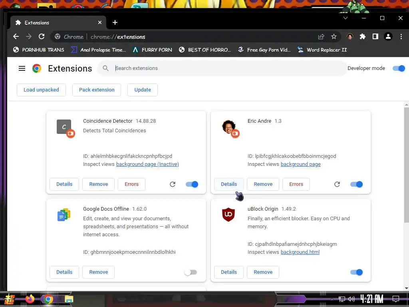Remove the uBlock Origin extension
Screen dimensions: 409x307
263,272
